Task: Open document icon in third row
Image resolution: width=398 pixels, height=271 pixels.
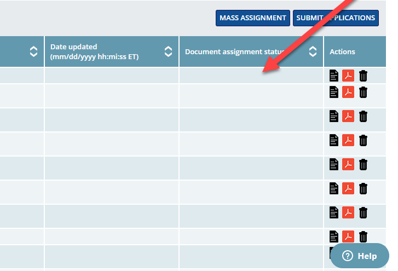Action: (x=334, y=116)
